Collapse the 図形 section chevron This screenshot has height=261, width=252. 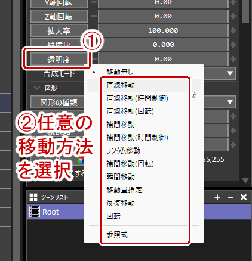click(37, 88)
